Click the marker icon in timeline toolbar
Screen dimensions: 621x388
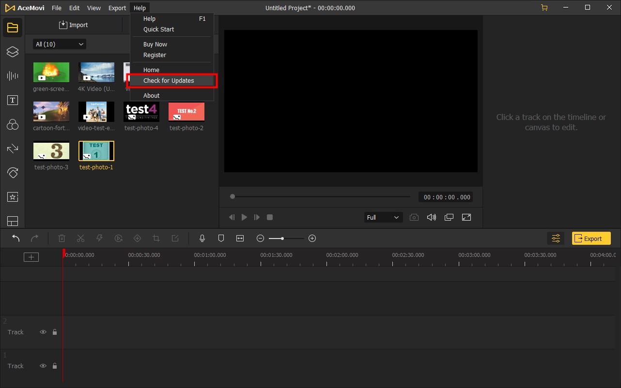(x=221, y=239)
